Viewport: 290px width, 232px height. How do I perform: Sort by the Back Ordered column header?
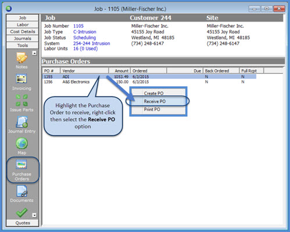pyautogui.click(x=221, y=71)
